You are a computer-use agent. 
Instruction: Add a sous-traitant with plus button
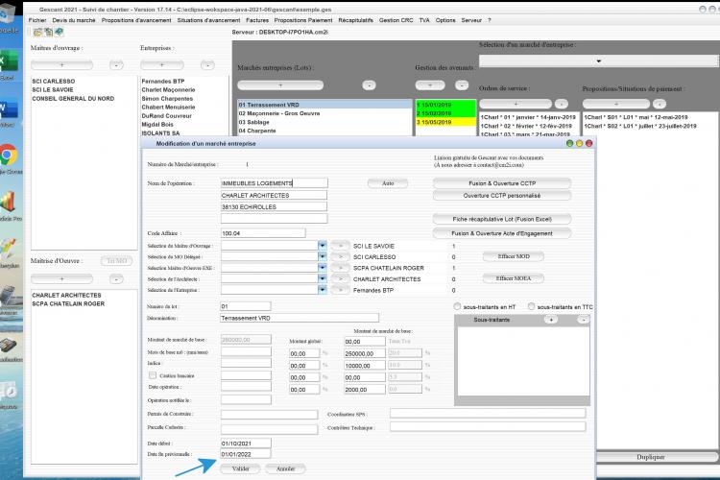tap(551, 320)
